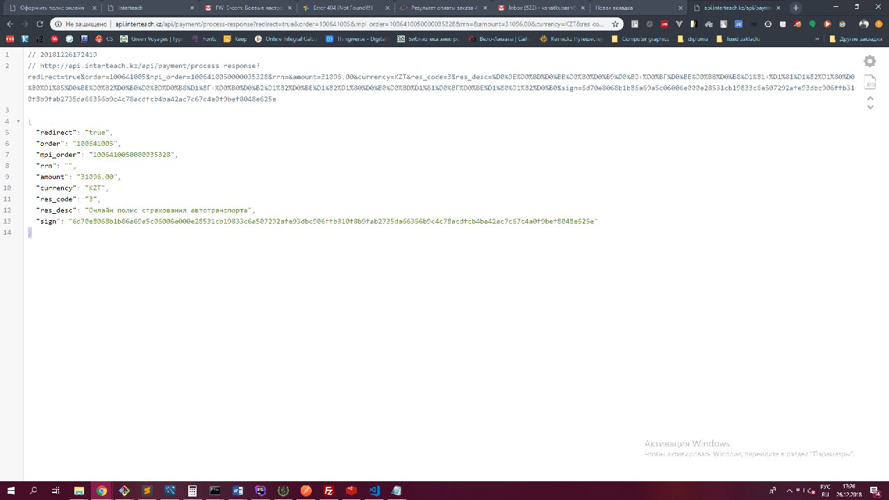Viewport: 889px width, 500px height.
Task: Click the down chevron below RAW button
Action: point(870,107)
